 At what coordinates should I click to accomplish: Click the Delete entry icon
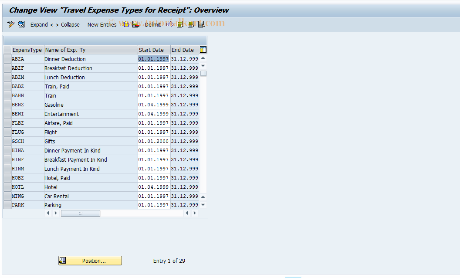tap(135, 24)
